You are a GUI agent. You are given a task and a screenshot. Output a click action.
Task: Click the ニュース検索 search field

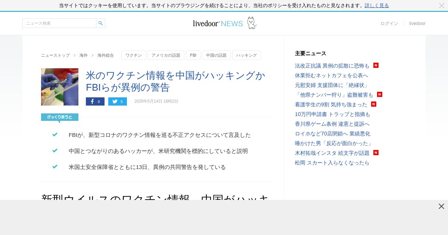coord(59,23)
